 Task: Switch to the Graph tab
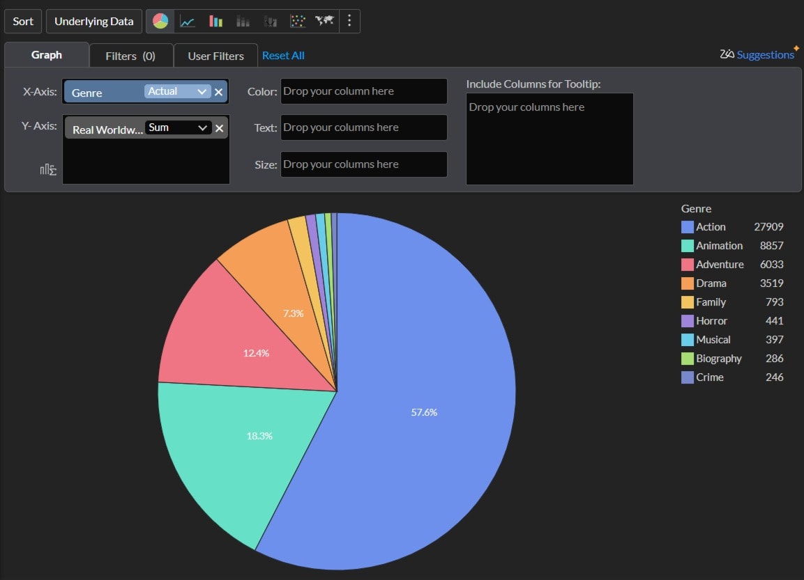coord(47,55)
